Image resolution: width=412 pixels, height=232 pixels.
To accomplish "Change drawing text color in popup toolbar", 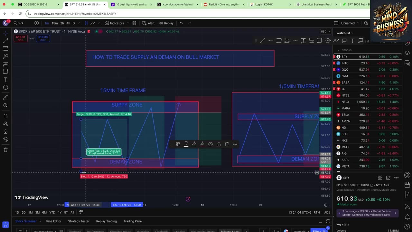I will (x=186, y=144).
